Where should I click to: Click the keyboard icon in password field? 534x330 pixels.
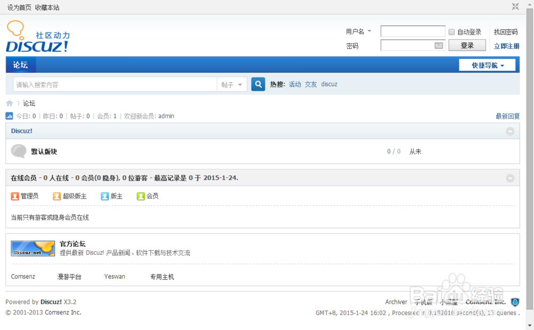[438, 45]
